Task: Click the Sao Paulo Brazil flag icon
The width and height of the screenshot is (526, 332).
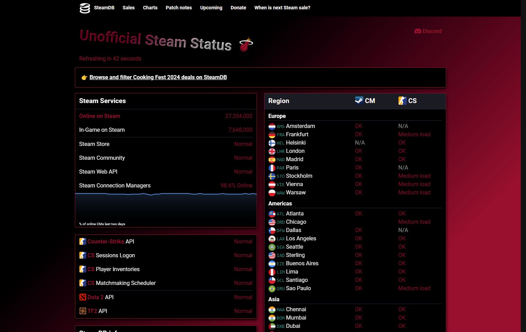Action: [272, 288]
